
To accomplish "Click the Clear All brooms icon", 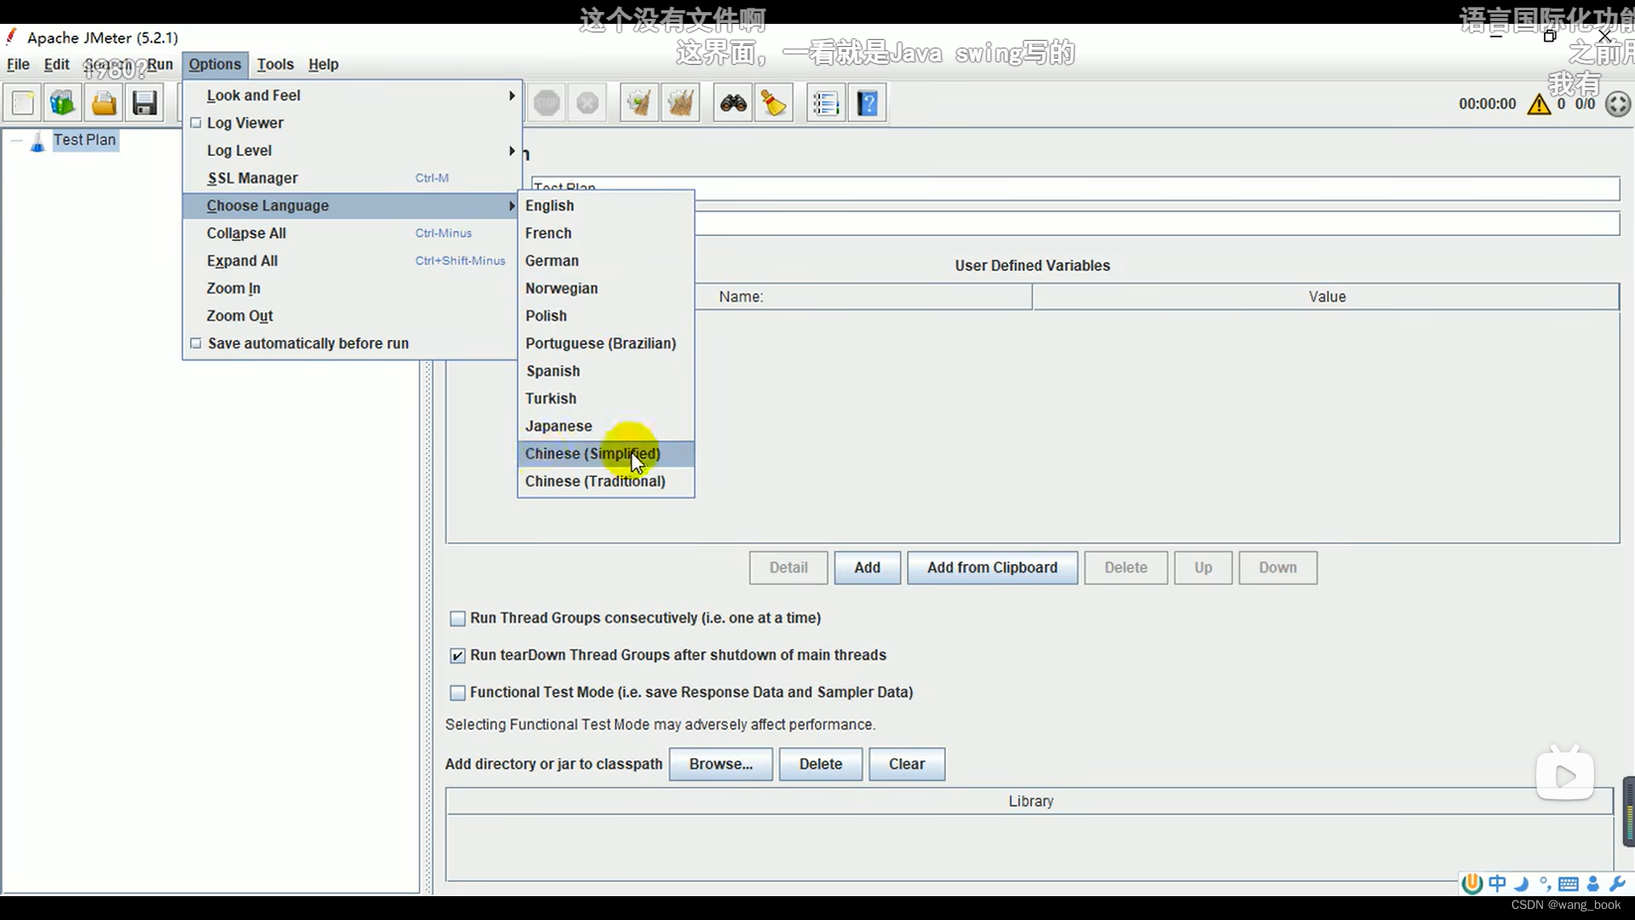I will (x=680, y=103).
